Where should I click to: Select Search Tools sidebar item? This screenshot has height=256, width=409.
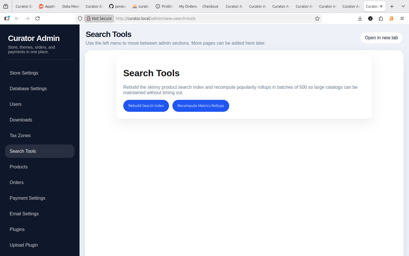pyautogui.click(x=40, y=151)
